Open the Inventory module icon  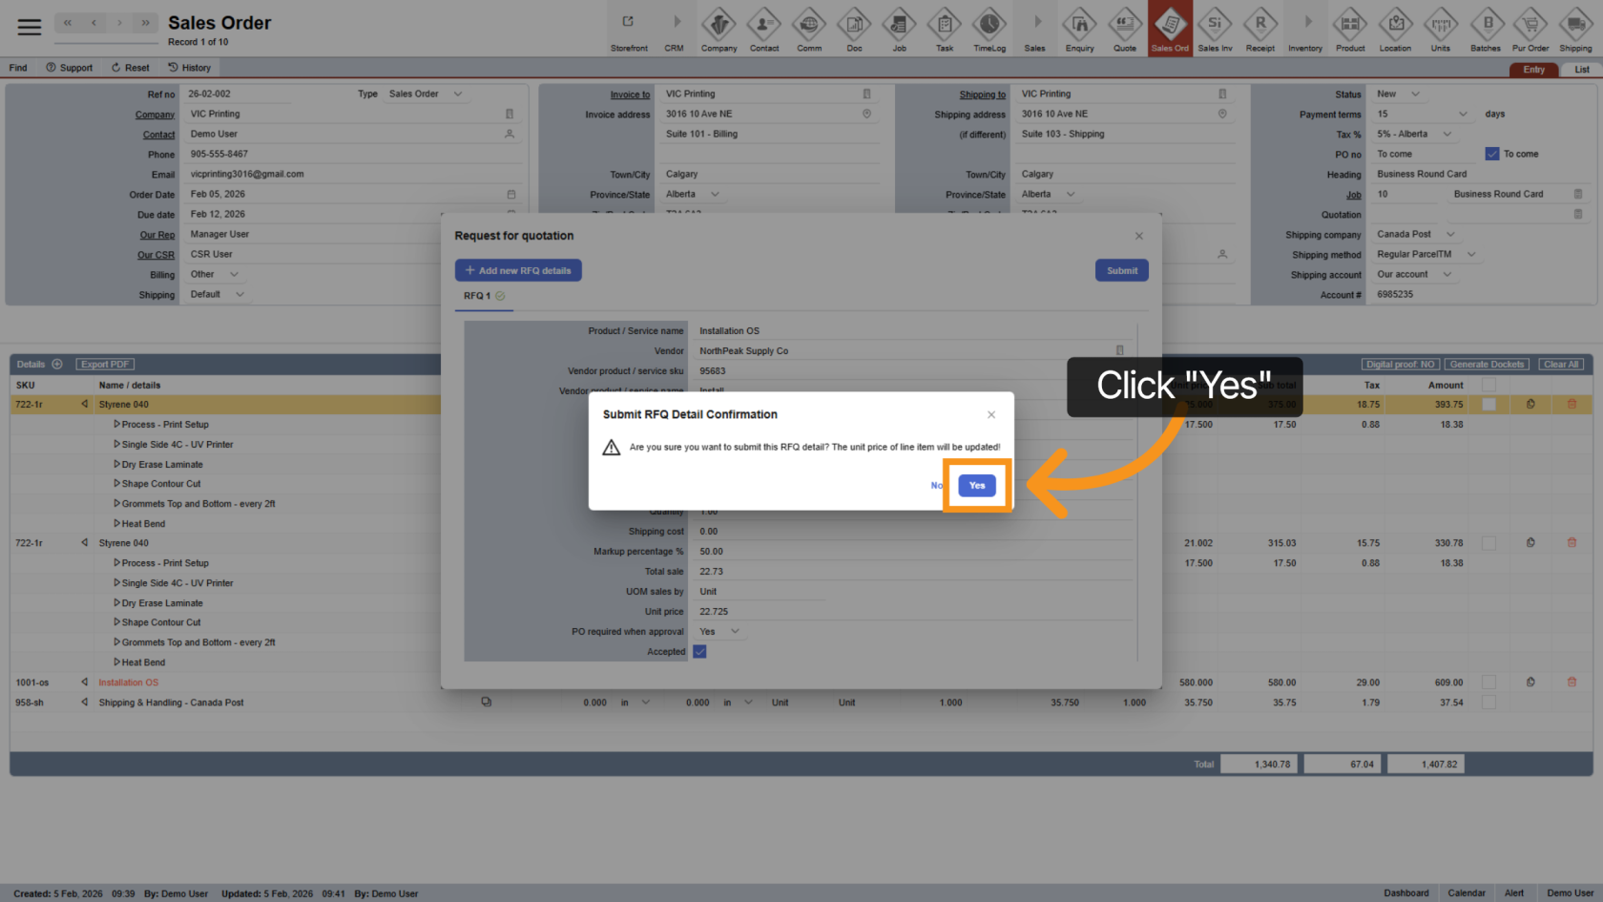(x=1304, y=31)
